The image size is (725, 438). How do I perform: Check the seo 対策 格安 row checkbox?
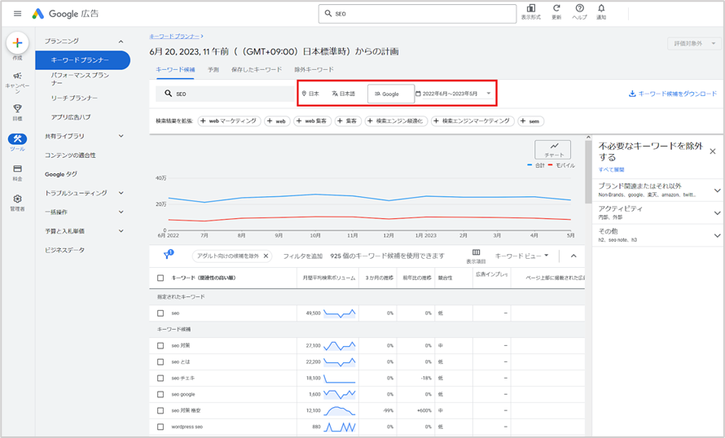[160, 410]
